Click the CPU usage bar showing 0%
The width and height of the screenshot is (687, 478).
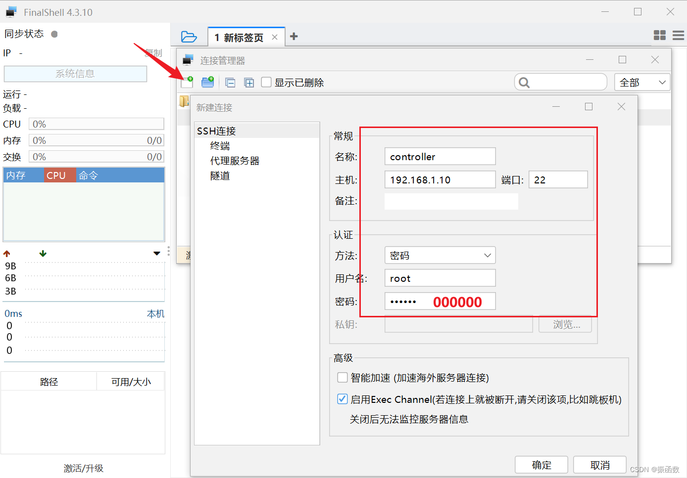coord(97,124)
